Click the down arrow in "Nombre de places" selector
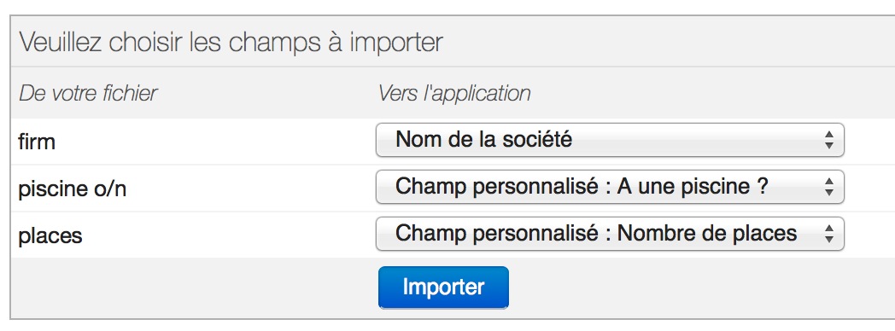 [x=829, y=239]
